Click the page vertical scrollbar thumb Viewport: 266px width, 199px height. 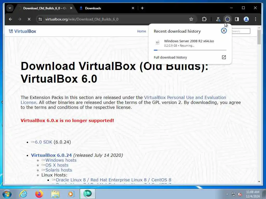click(x=259, y=37)
